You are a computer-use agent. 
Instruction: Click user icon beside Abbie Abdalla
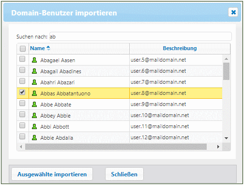34,137
